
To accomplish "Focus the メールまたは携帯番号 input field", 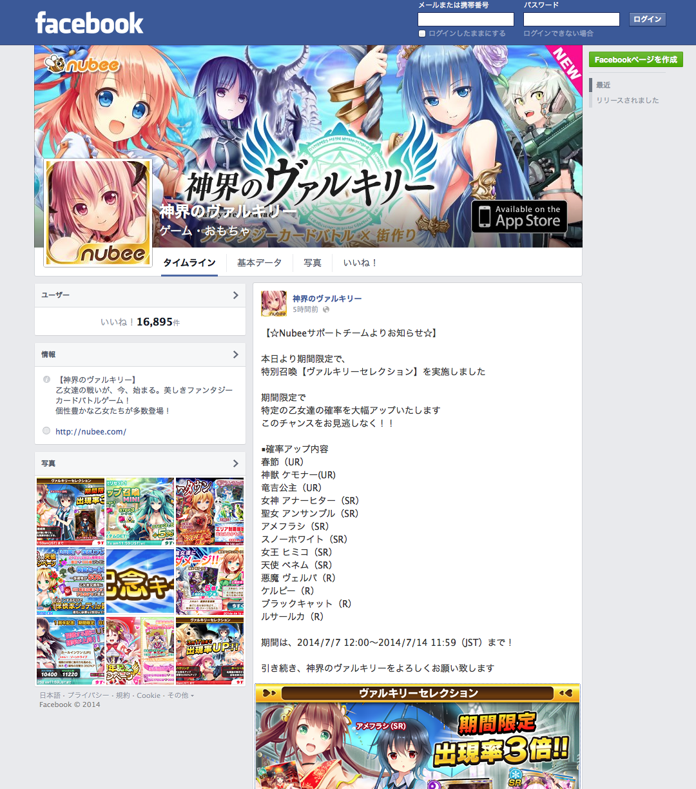I will coord(466,19).
